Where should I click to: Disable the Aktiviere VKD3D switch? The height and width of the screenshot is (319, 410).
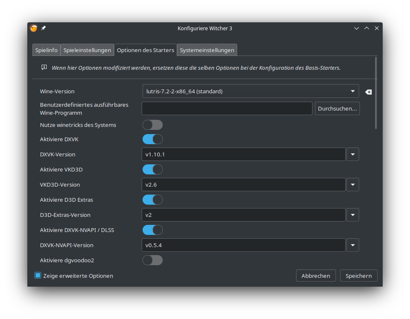(153, 169)
